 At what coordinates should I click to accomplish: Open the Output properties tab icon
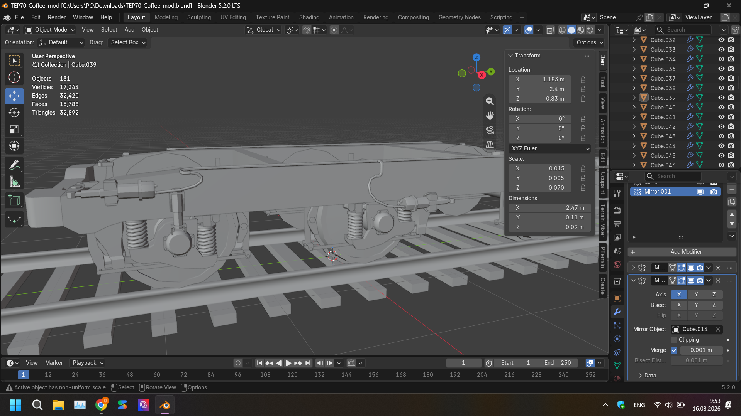[617, 224]
